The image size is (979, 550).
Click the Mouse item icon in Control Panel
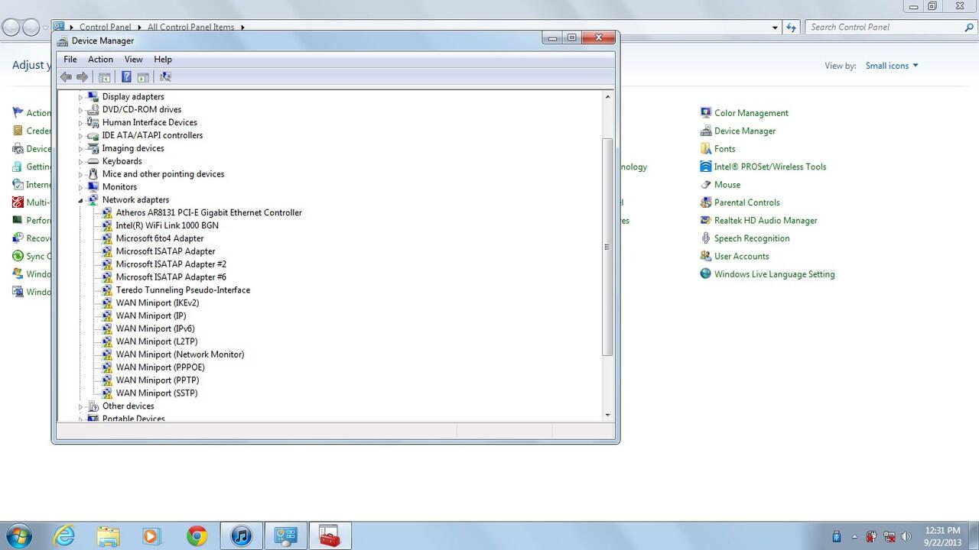(706, 184)
